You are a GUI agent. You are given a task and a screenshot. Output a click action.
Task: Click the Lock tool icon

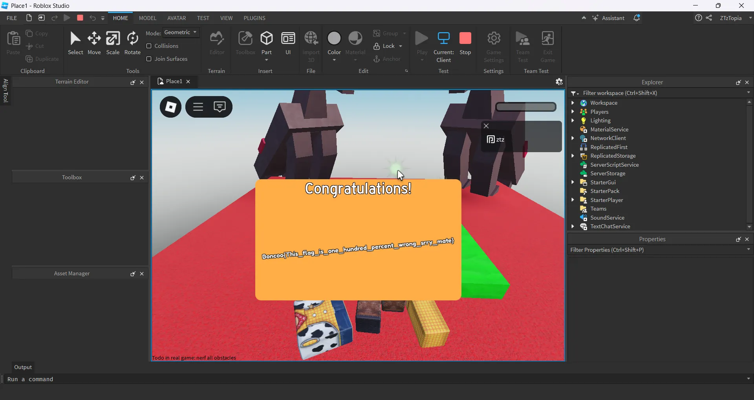tap(376, 46)
